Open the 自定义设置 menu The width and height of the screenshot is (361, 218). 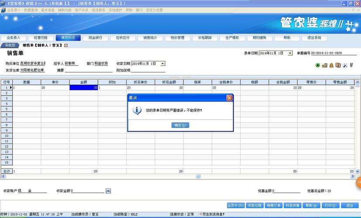(155, 10)
